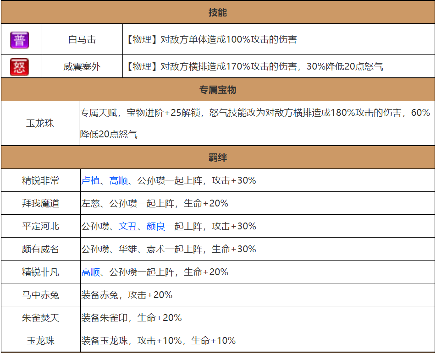The width and height of the screenshot is (436, 353).
Task: Click the 颇有威名 bond name
Action: point(40,250)
